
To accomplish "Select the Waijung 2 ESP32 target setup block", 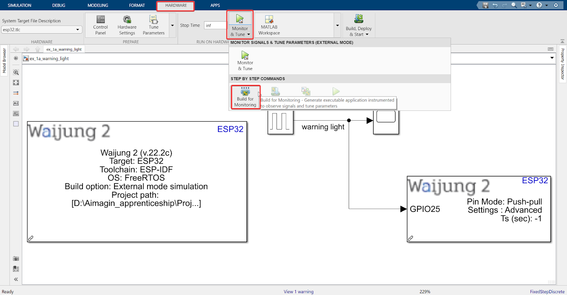I will coord(137,182).
